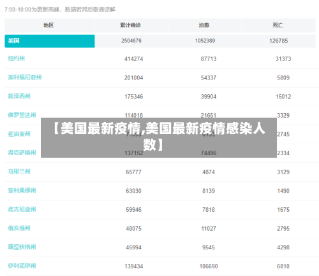Click Illinois confirmed value 139434
This screenshot has height=276, width=319.
point(134,266)
